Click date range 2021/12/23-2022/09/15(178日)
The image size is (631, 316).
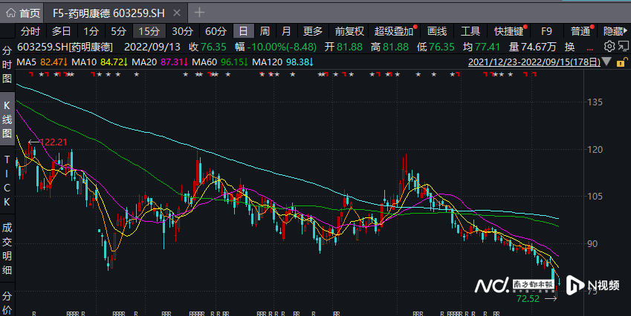(x=534, y=62)
